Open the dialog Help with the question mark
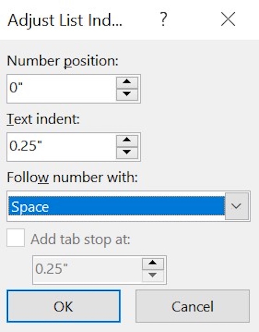Screen dimensions: 259x332 point(163,19)
